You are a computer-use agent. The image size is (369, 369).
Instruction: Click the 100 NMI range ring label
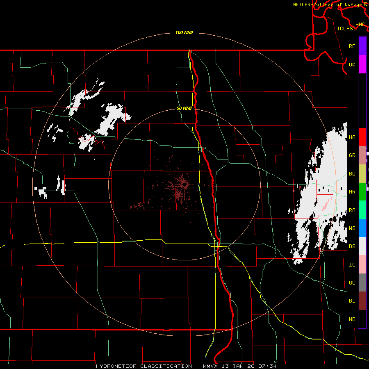[x=184, y=32]
